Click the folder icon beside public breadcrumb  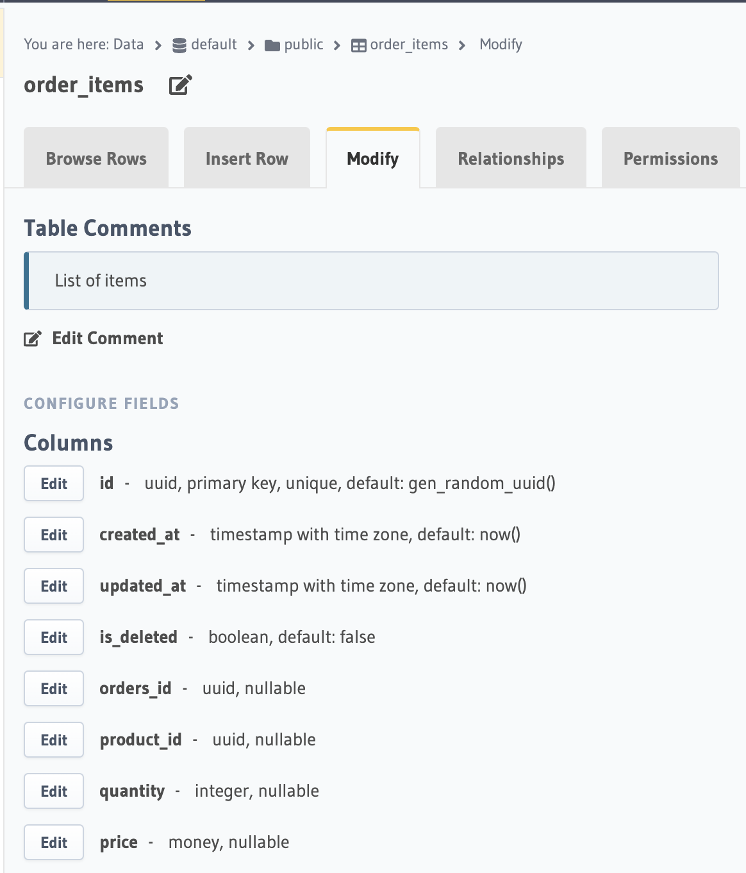coord(272,45)
